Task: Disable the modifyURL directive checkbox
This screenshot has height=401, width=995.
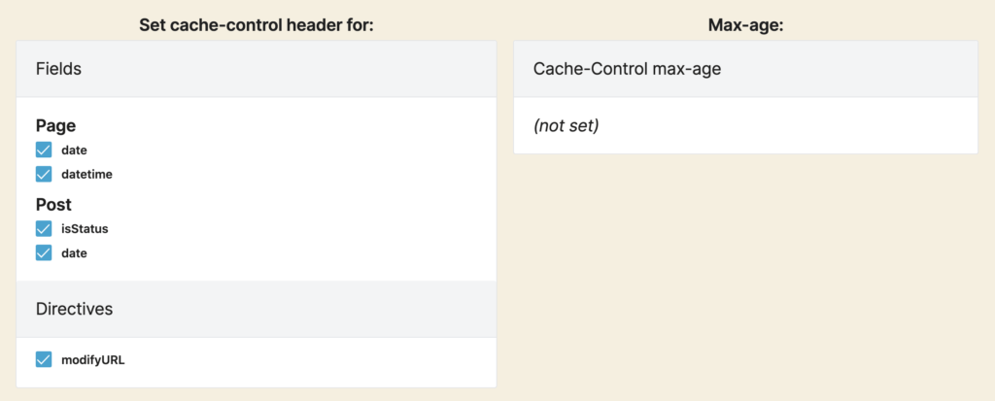Action: click(44, 360)
